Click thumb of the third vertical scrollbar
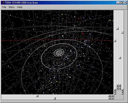Viewport: 128px width, 103px height. (x=120, y=58)
